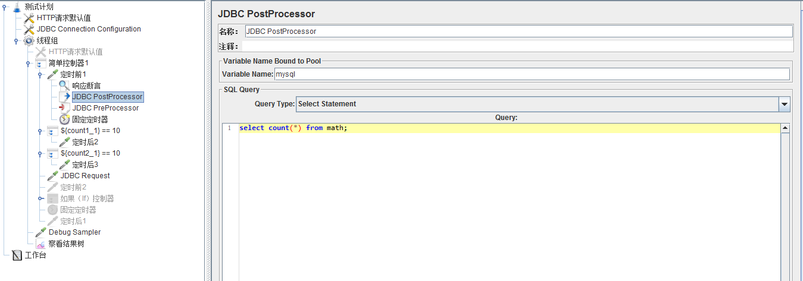Image resolution: width=803 pixels, height=281 pixels.
Task: Collapse the 简单控制器1 tree node
Action: click(28, 63)
